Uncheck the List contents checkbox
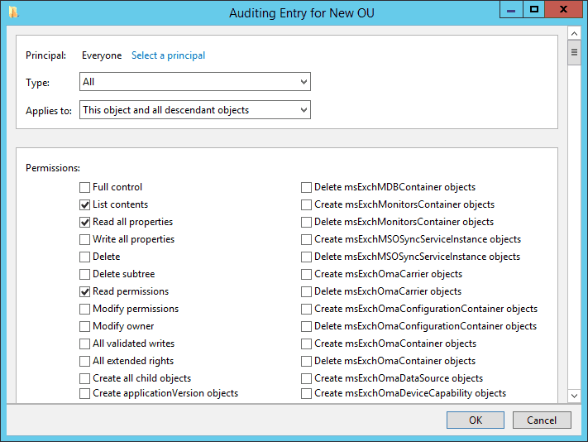The height and width of the screenshot is (442, 588). 84,204
